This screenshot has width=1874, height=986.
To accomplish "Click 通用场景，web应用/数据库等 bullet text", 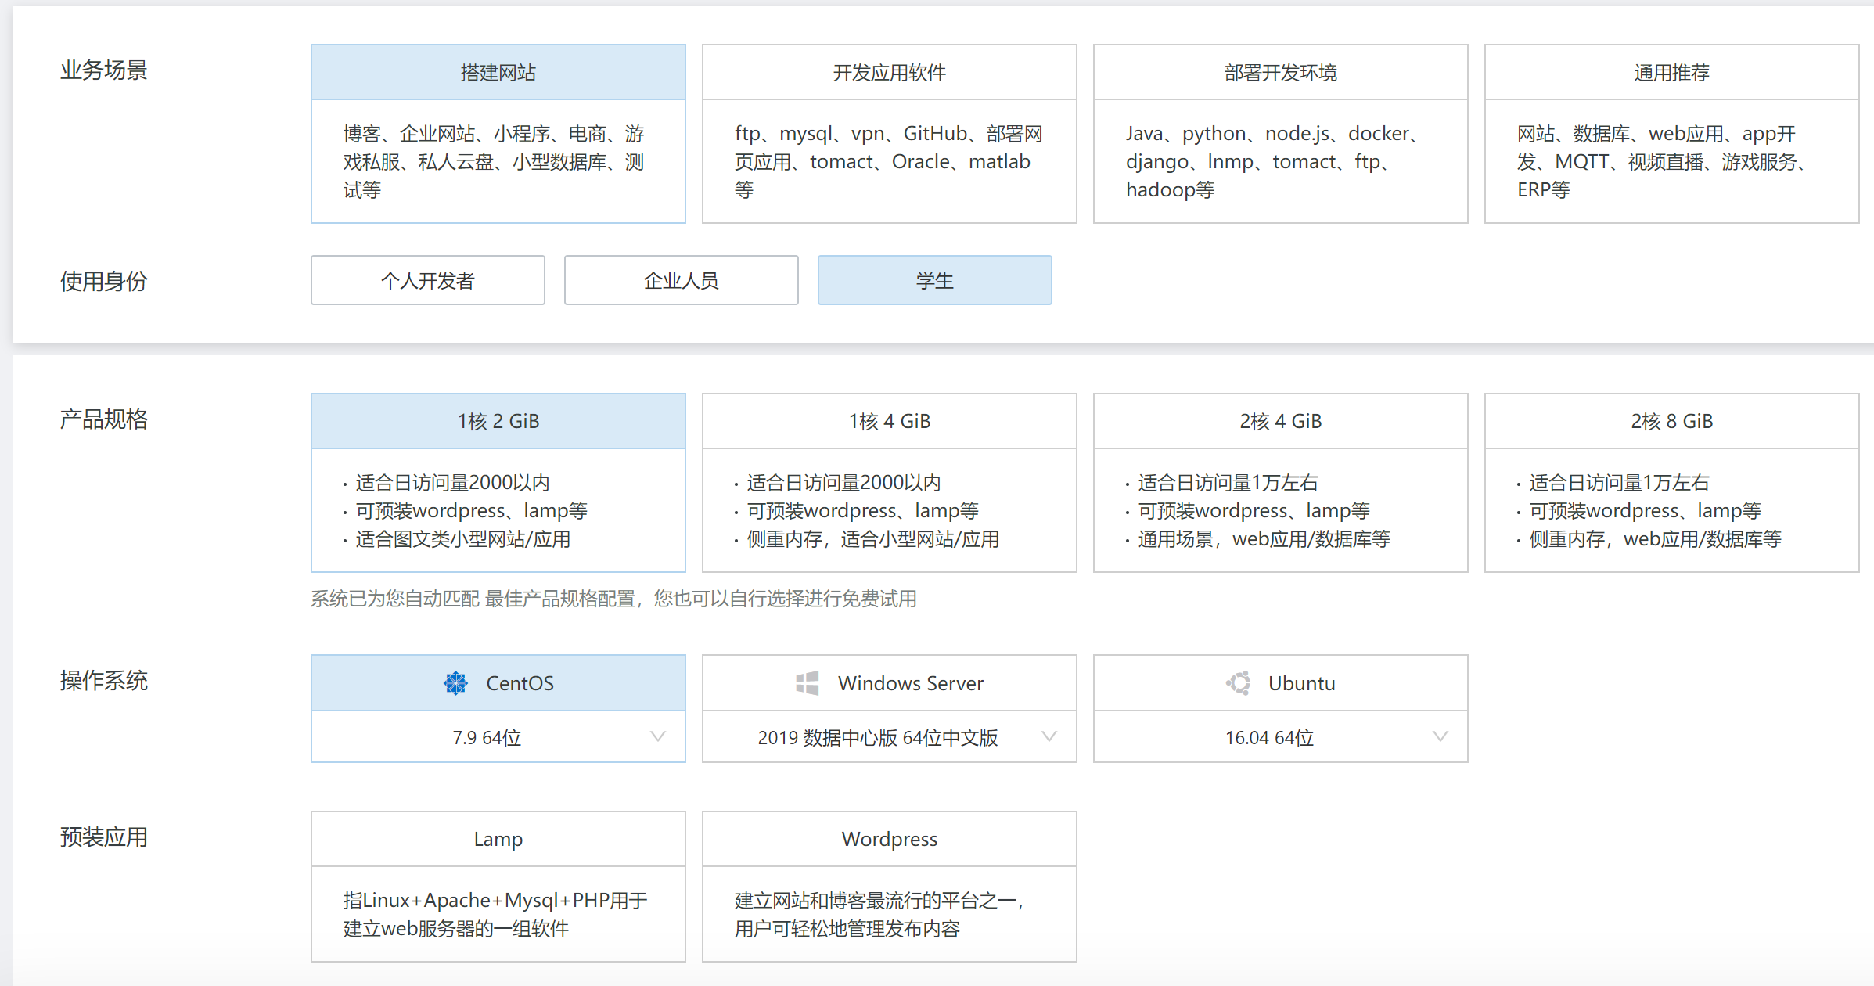I will (1264, 539).
